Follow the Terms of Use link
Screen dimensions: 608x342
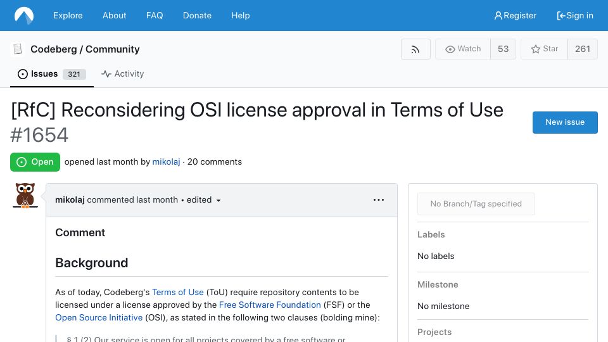click(x=177, y=292)
